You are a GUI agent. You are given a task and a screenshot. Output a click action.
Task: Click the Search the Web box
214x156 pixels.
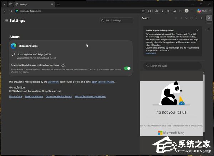173,66
